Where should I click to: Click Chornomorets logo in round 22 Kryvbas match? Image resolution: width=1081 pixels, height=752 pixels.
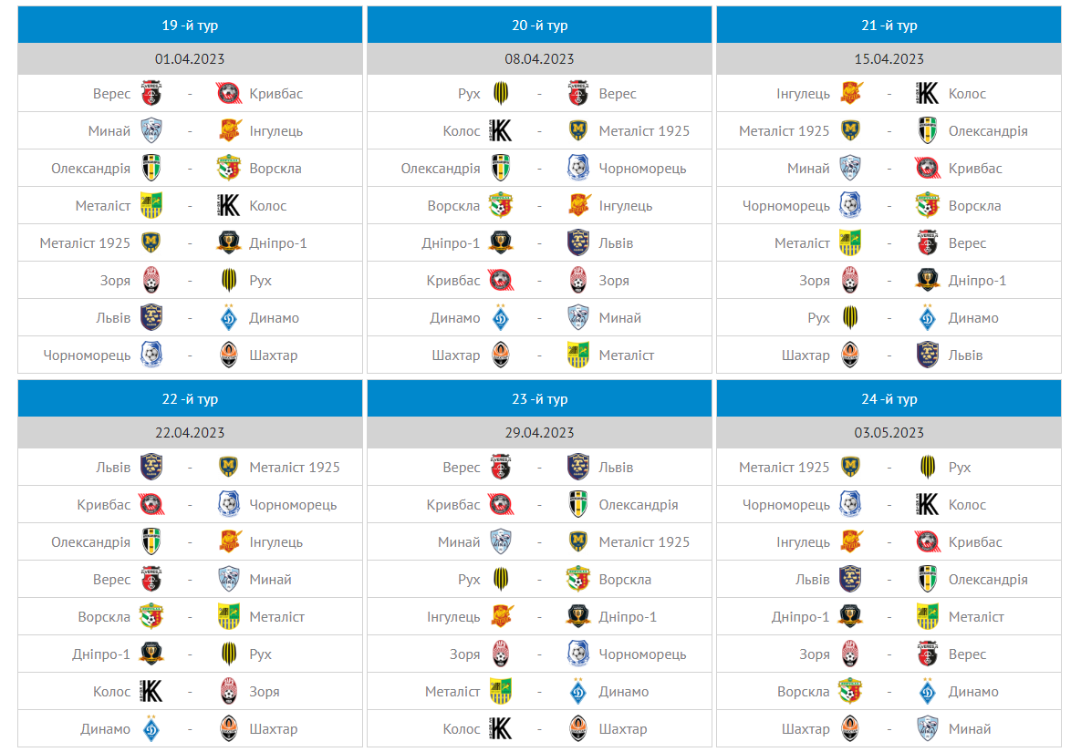229,505
